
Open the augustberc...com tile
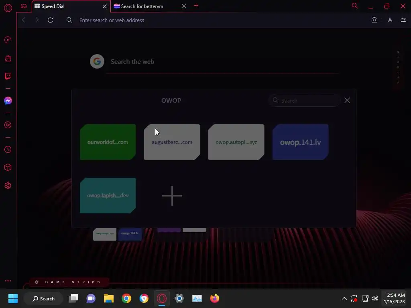point(172,142)
